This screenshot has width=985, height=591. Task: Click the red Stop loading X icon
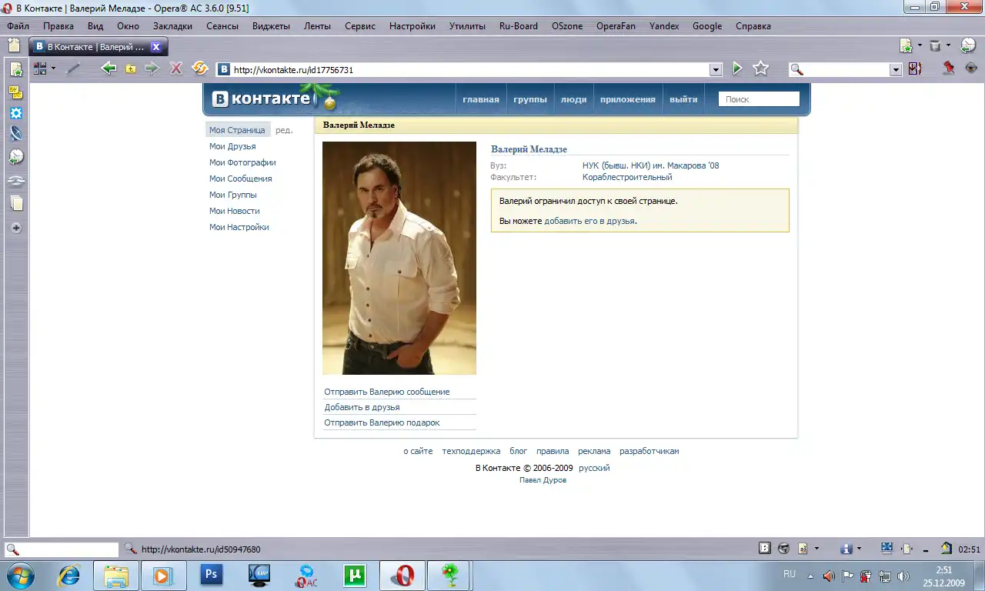point(175,68)
